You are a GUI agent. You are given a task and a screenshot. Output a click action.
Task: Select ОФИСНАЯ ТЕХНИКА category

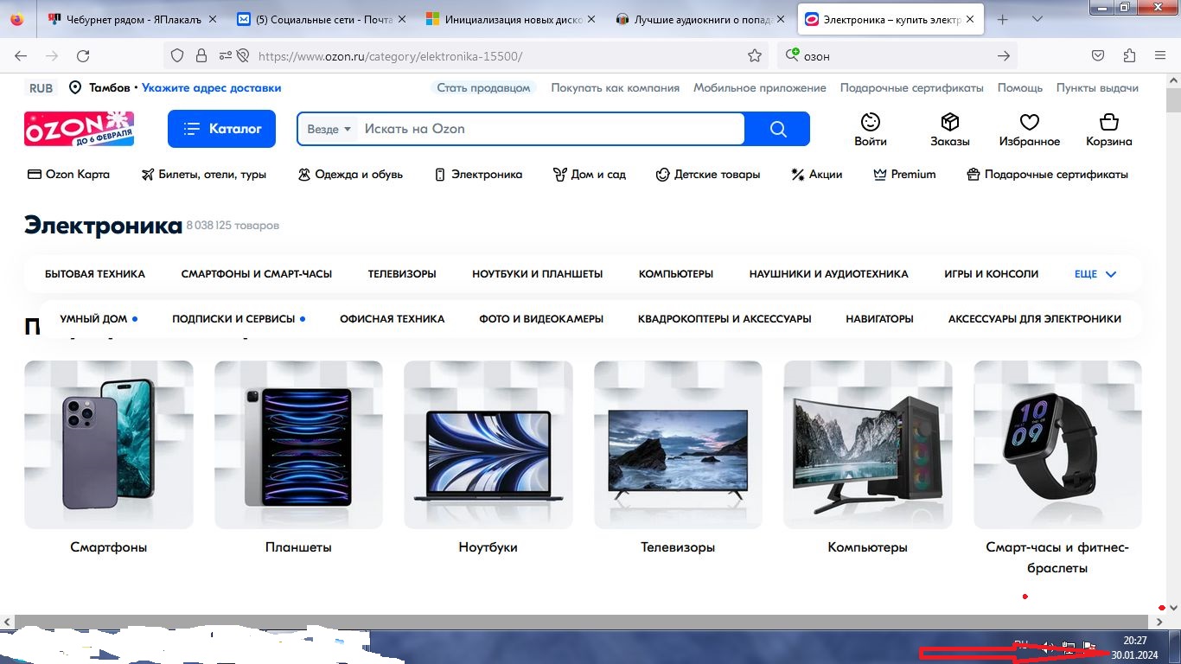coord(393,319)
